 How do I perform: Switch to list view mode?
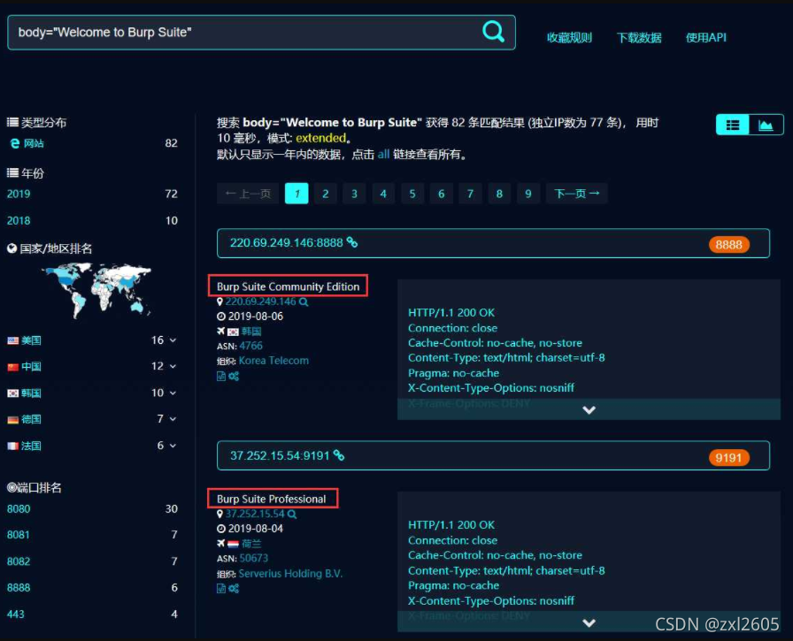pos(733,125)
